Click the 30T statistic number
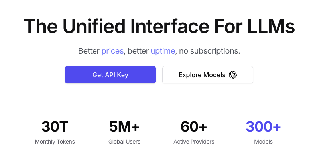 (55, 127)
